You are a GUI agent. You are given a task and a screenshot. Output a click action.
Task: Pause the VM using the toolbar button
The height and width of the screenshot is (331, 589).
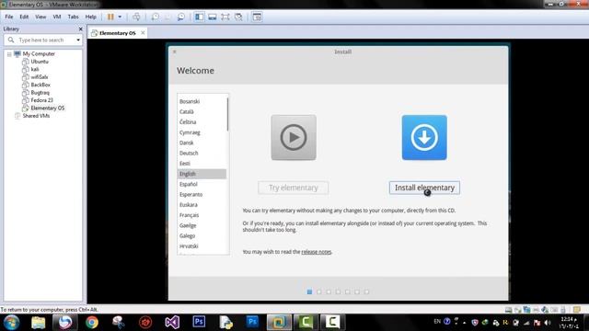click(x=110, y=17)
